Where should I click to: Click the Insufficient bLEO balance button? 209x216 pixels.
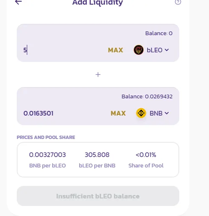(98, 196)
